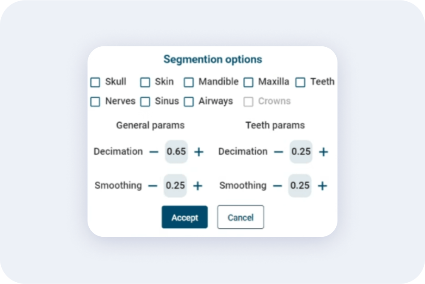Decrease General params Decimation with minus icon
425x284 pixels.
click(x=154, y=152)
